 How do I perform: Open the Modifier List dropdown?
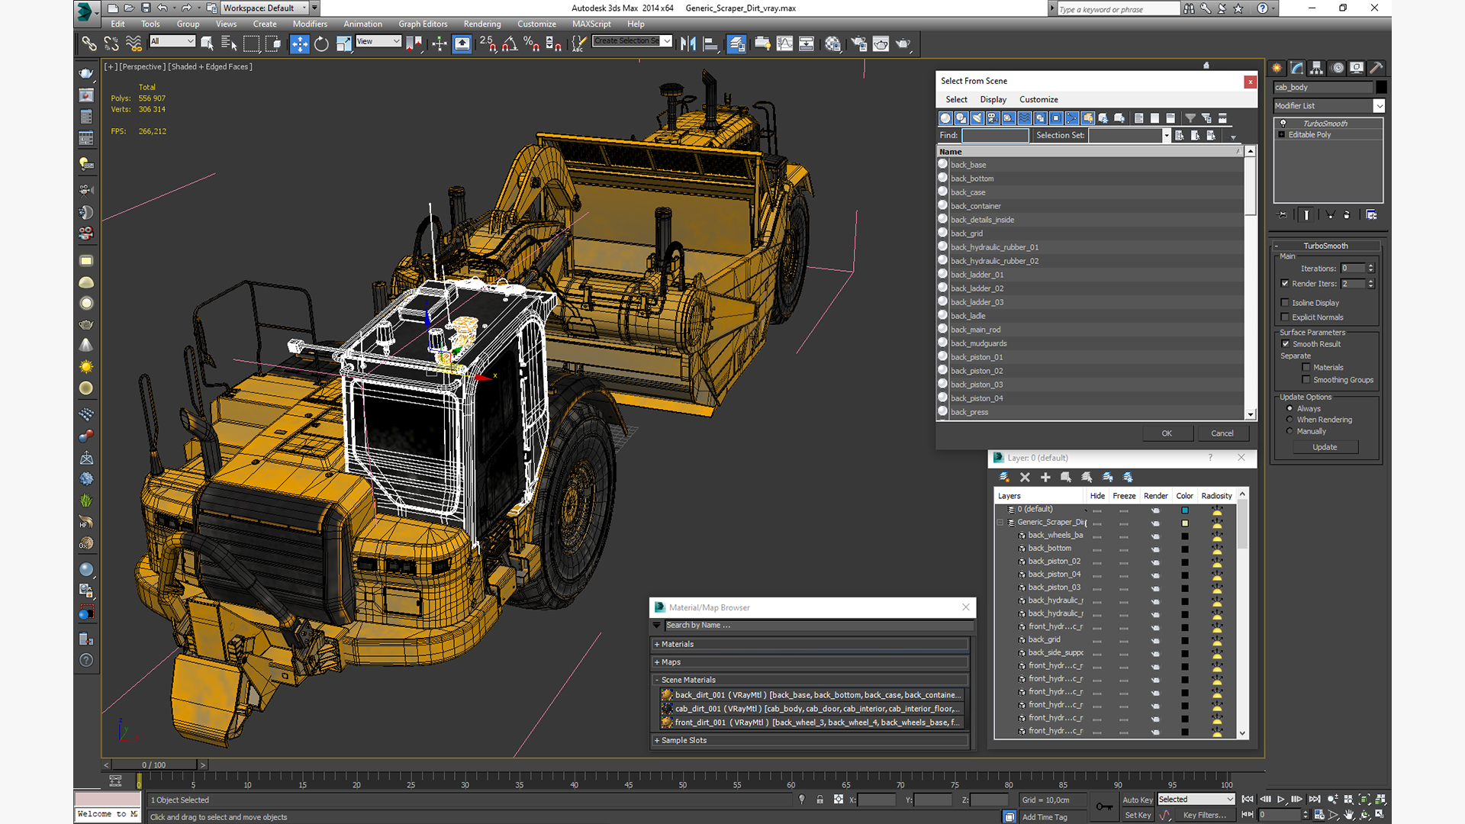1378,106
